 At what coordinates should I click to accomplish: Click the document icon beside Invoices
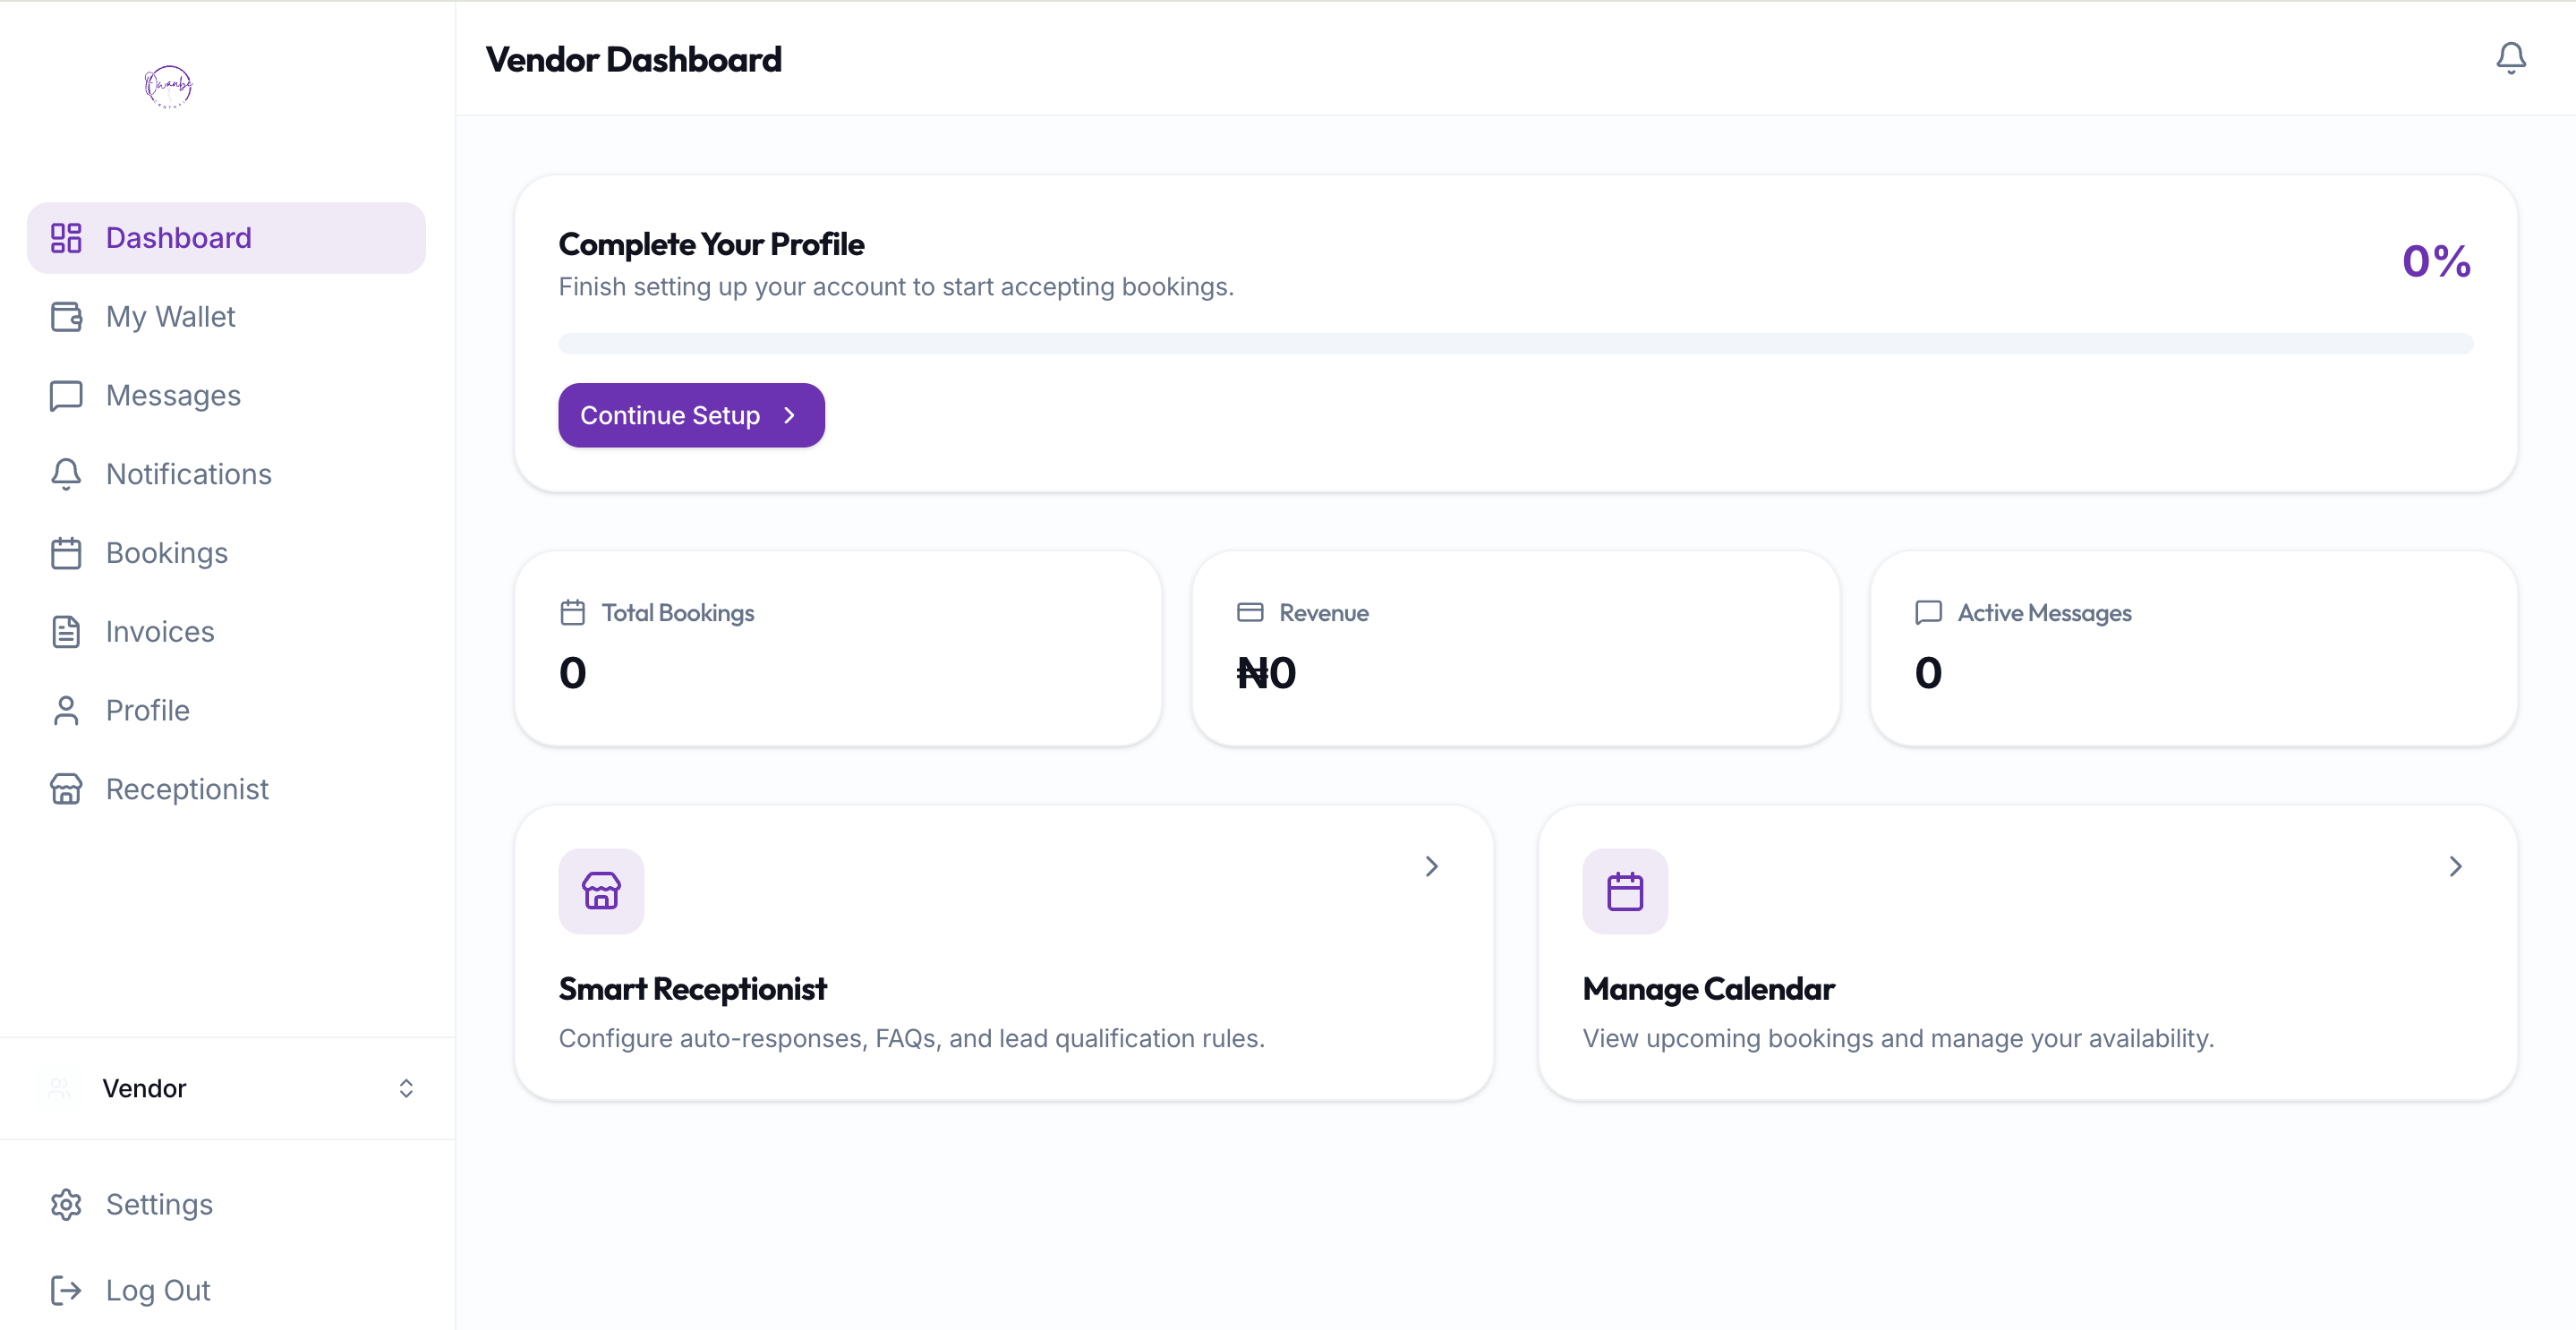(66, 632)
